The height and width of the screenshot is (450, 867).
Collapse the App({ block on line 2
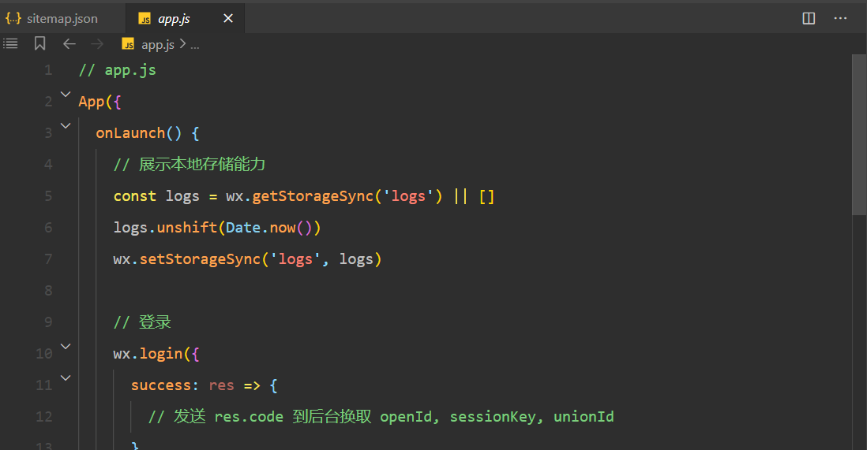(66, 95)
